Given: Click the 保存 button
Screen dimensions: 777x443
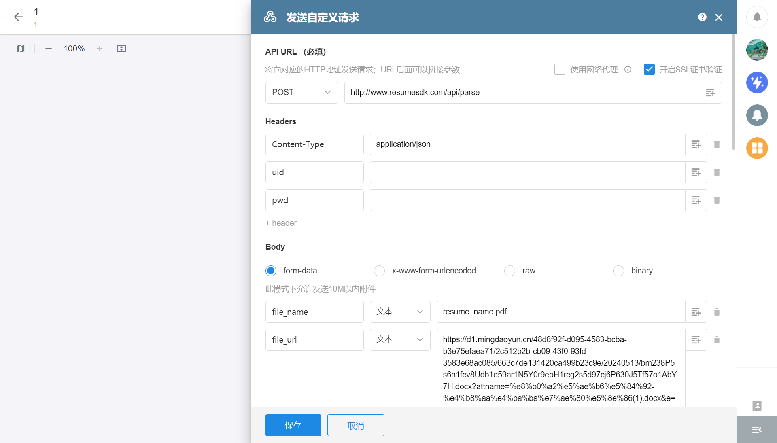Looking at the screenshot, I should [293, 425].
